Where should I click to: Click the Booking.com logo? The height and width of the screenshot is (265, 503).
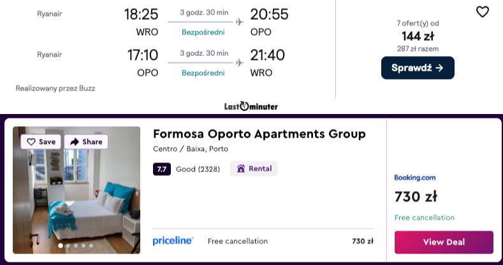pos(415,178)
